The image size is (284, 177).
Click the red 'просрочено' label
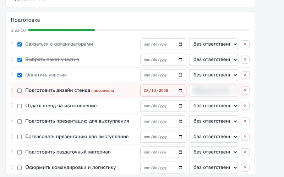pyautogui.click(x=103, y=91)
